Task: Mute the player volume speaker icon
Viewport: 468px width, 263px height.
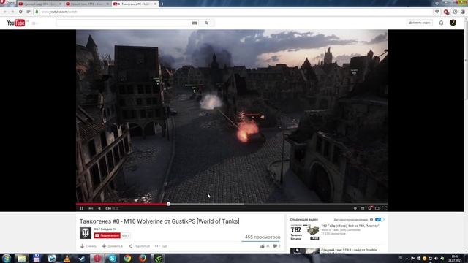Action: click(99, 208)
